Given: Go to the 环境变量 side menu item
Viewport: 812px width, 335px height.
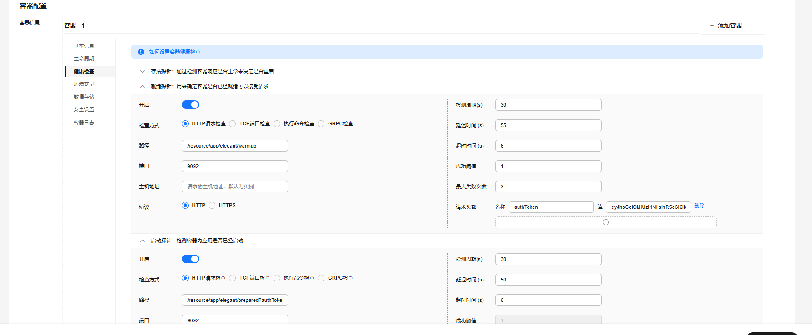Looking at the screenshot, I should pos(84,84).
